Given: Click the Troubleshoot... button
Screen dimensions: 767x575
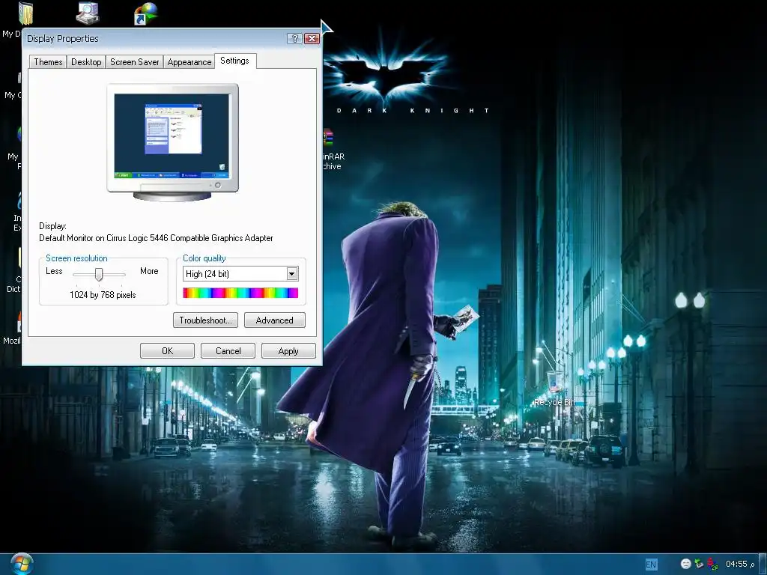Looking at the screenshot, I should pos(205,320).
